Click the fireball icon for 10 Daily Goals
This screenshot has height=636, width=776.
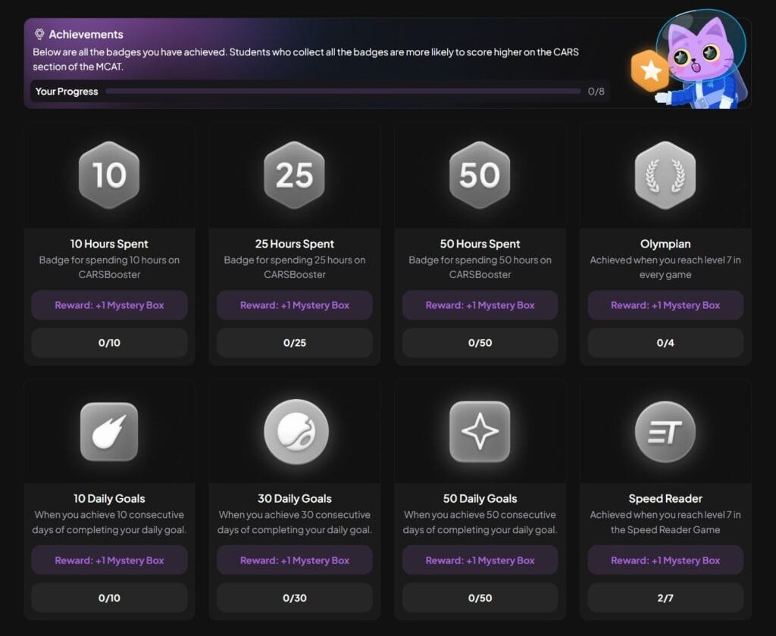click(x=109, y=430)
